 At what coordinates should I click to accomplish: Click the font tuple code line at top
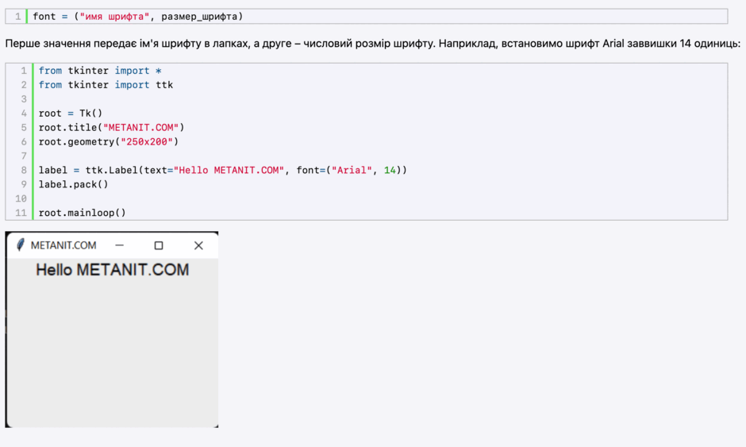[x=138, y=16]
